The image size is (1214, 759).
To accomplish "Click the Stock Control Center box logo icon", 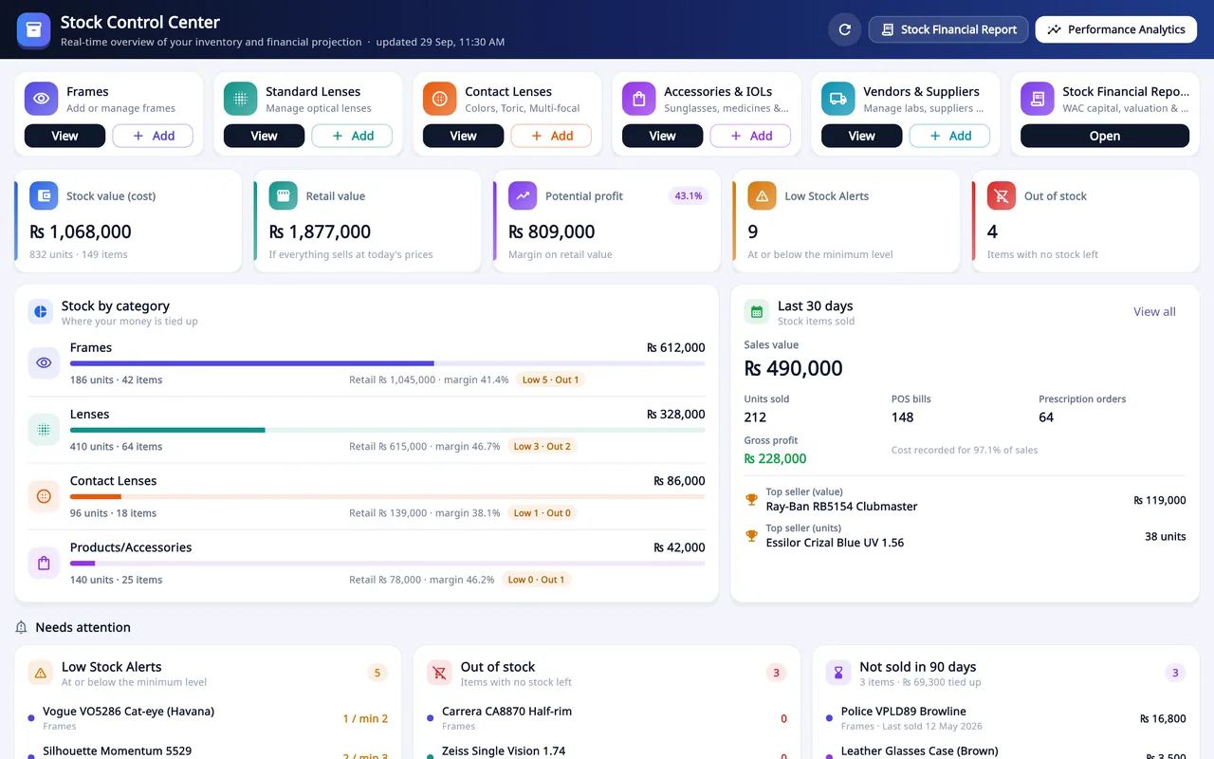I will 34,29.
